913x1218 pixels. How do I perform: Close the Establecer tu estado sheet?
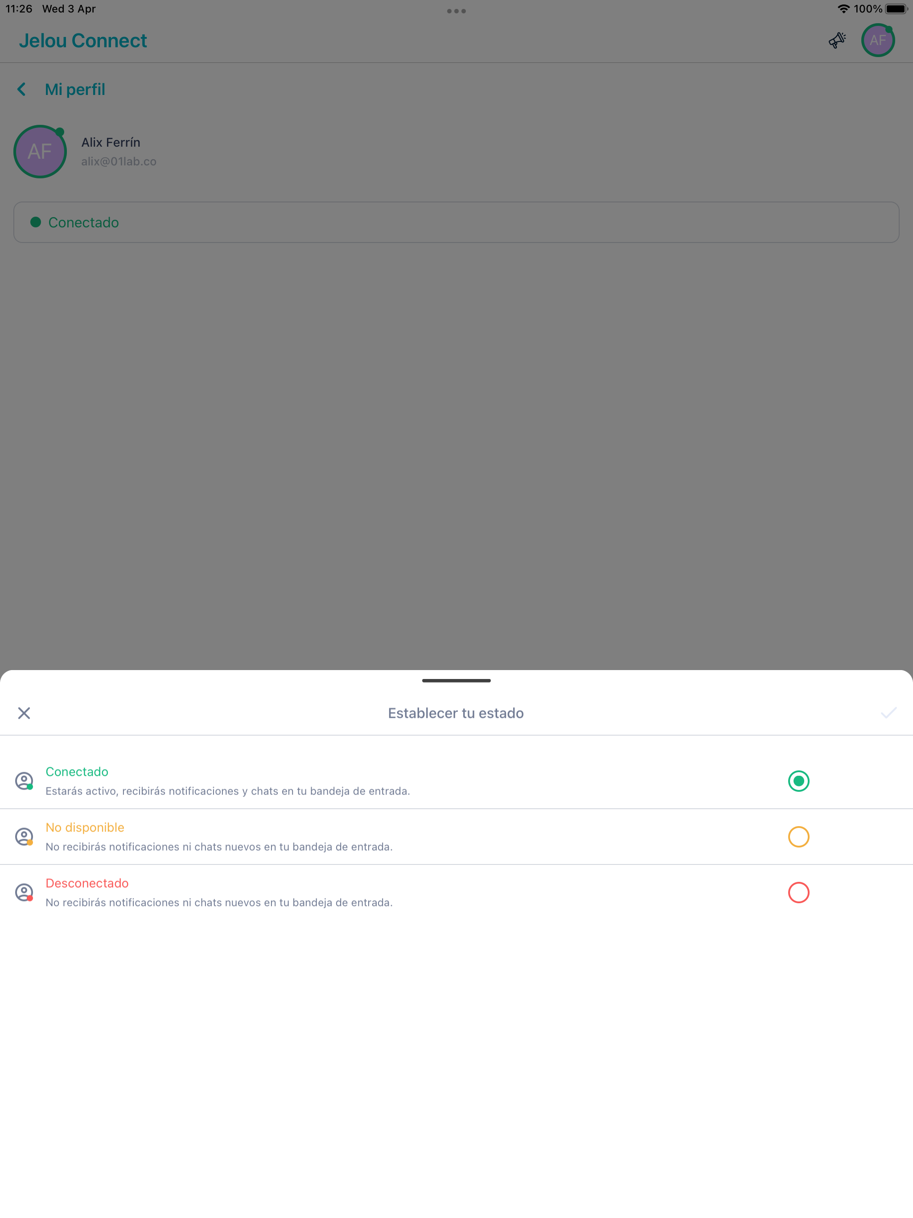coord(24,713)
